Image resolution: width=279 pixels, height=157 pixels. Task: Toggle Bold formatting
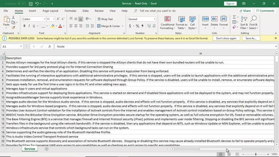[x=24, y=26]
